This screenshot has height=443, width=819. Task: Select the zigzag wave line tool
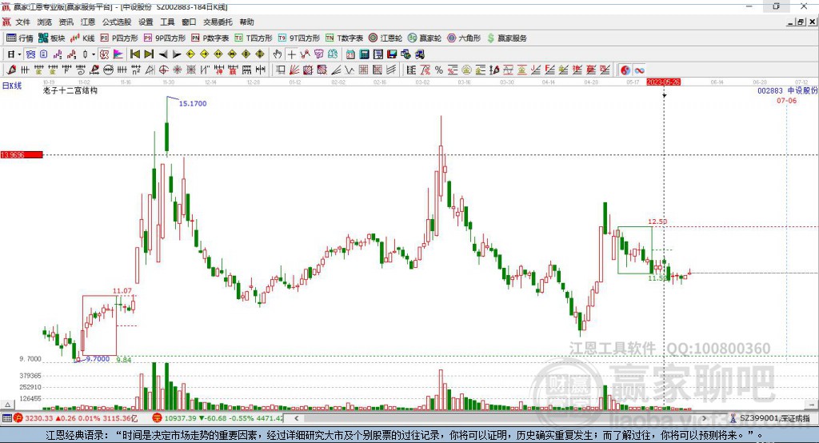(349, 70)
